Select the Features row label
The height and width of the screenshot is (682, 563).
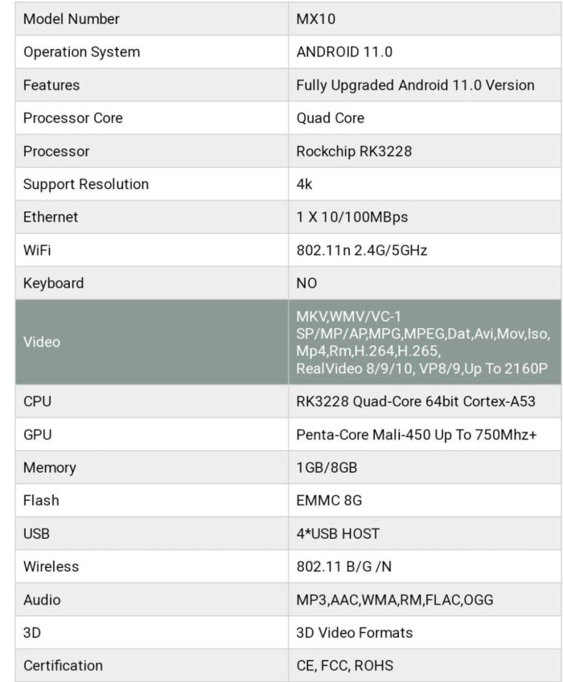(51, 84)
